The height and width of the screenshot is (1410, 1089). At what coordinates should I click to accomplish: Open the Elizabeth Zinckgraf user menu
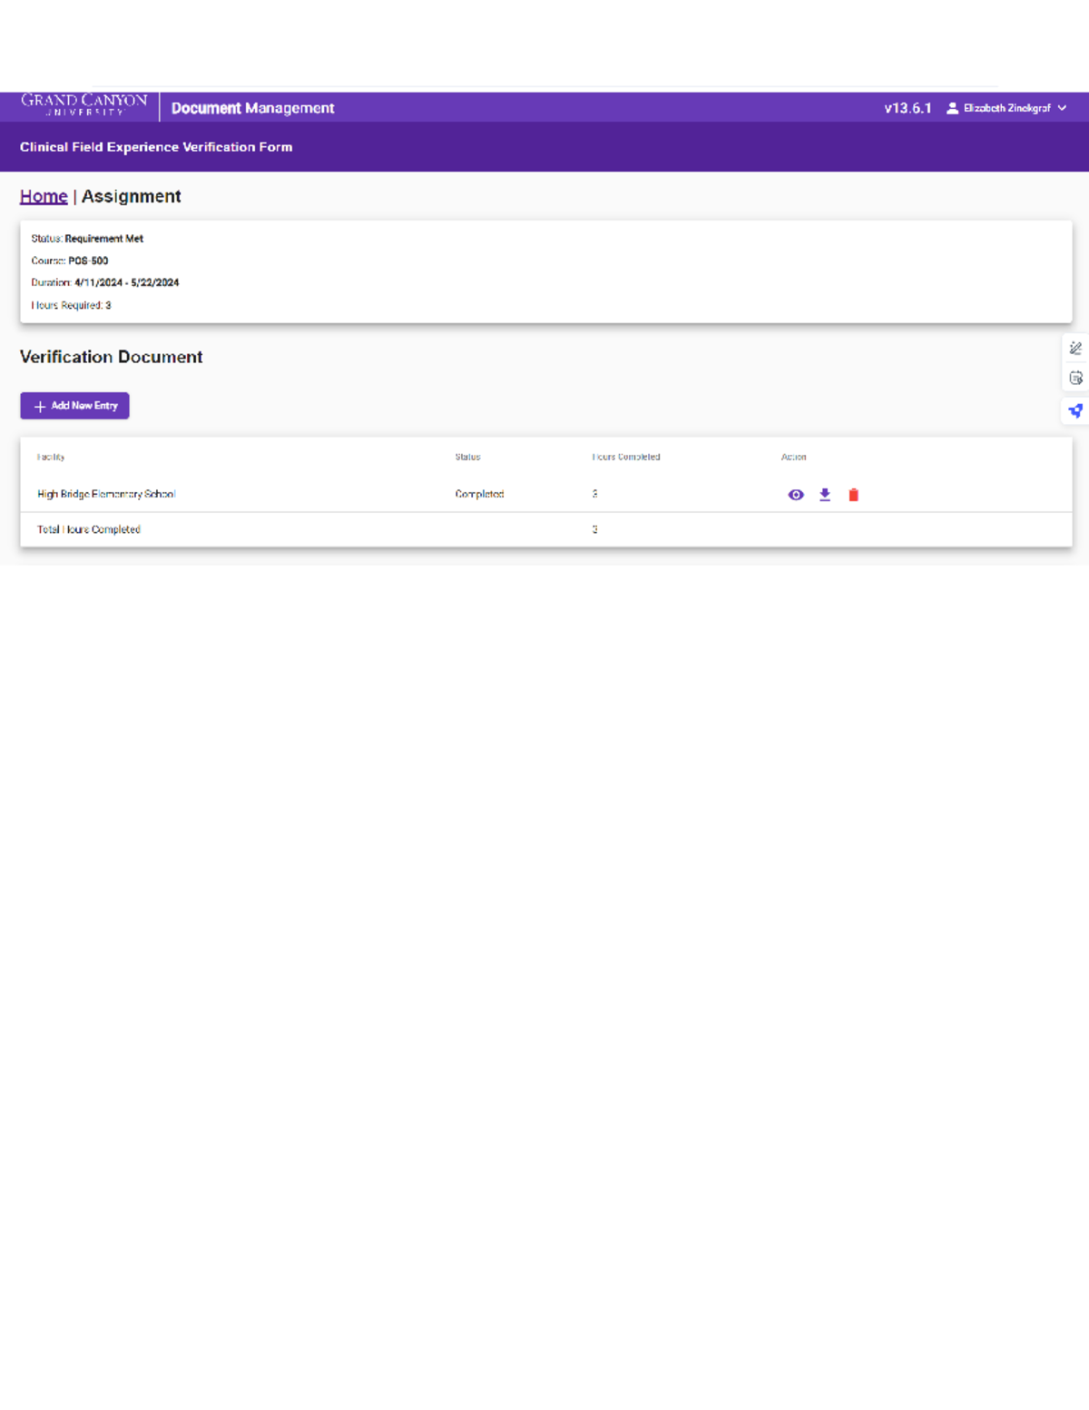(1006, 108)
